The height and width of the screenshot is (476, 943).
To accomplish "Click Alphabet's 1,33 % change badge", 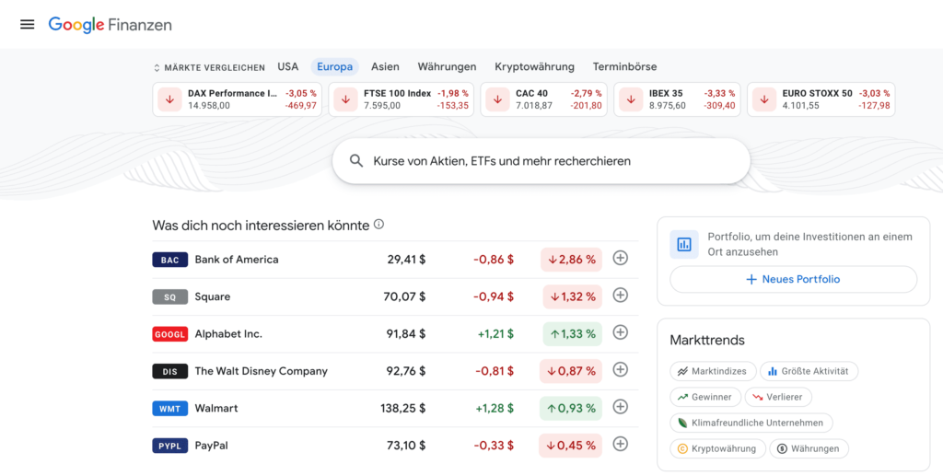I will (x=573, y=334).
